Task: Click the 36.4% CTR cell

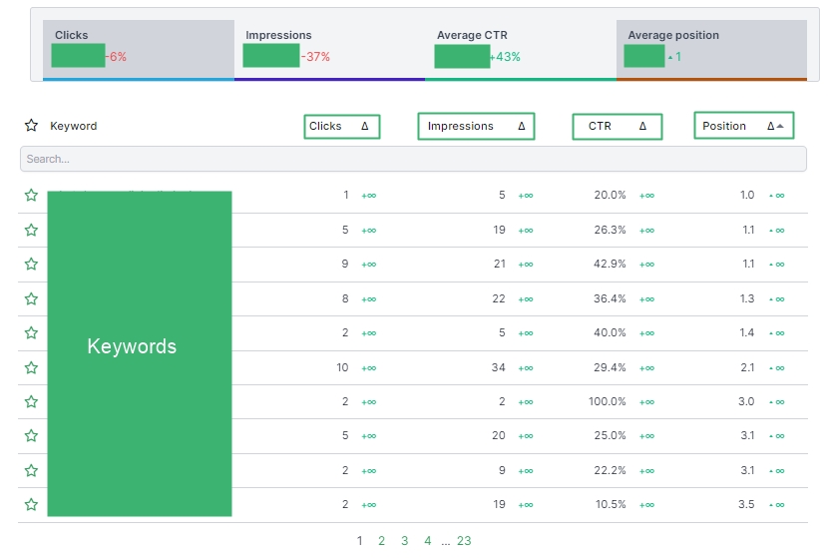Action: (x=610, y=298)
